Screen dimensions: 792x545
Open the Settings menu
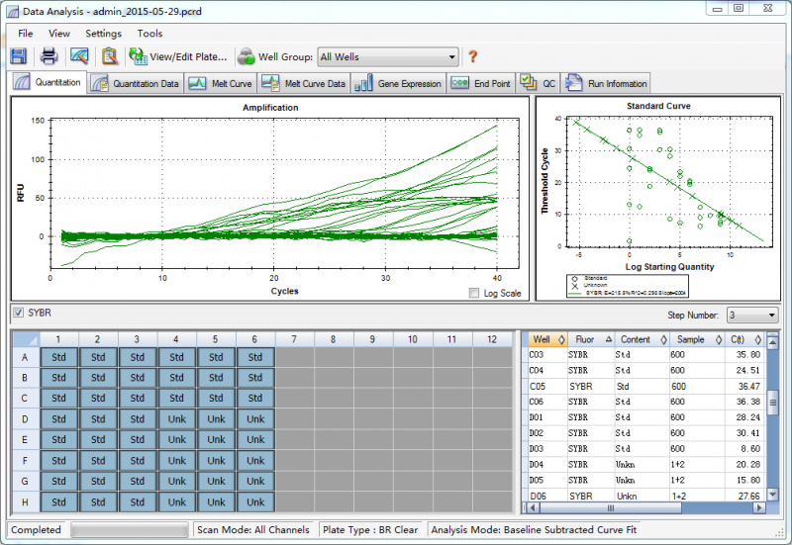click(x=103, y=33)
